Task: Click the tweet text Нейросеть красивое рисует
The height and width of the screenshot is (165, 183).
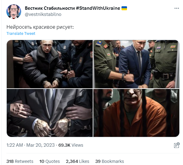Action: 40,27
